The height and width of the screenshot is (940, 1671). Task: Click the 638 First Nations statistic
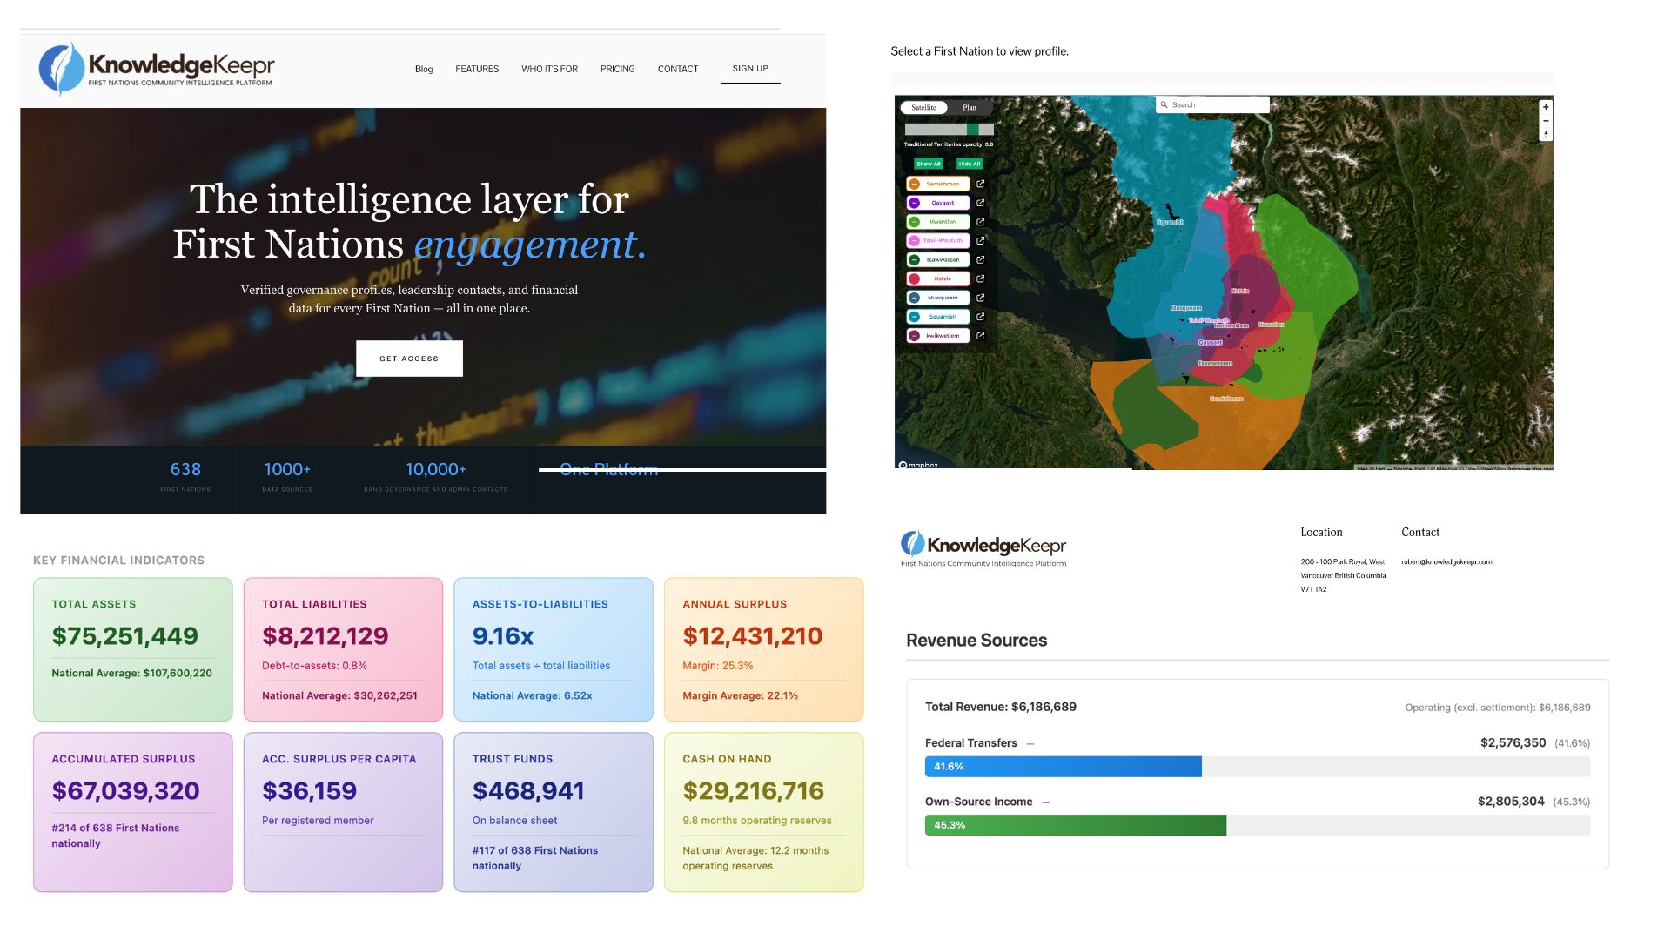coord(185,475)
